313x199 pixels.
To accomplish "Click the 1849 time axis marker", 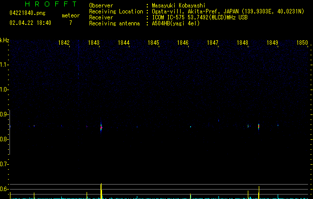I will (272, 43).
